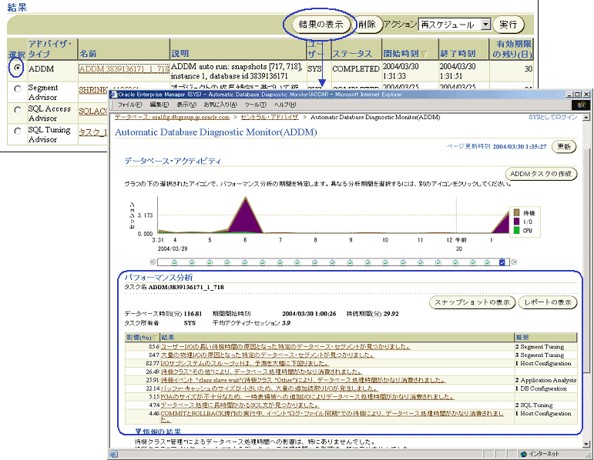
Task: Select the SQL Tuning Advisor radio button
Action: click(16, 132)
